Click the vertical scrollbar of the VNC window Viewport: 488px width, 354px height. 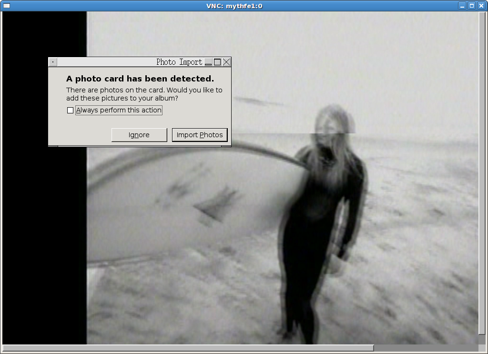(482, 172)
